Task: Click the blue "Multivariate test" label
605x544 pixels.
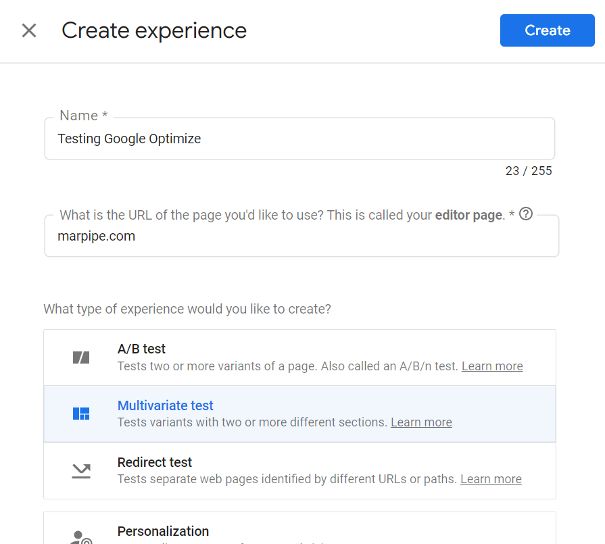Action: pos(165,405)
